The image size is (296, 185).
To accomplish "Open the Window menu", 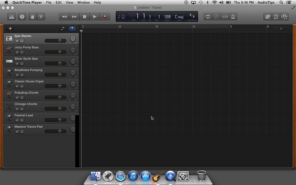I will [x=84, y=3].
